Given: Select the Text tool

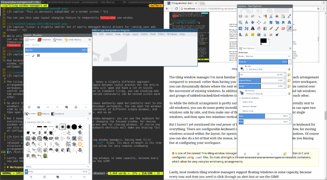Looking at the screenshot, I should [253, 28].
